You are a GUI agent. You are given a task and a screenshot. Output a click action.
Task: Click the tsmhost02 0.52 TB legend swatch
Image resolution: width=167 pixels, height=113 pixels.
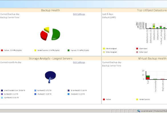[35, 90]
